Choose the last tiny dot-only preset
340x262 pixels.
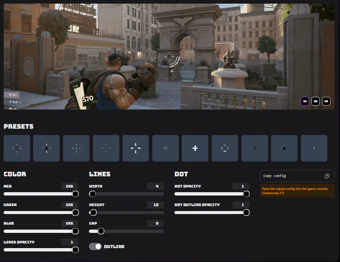314,148
